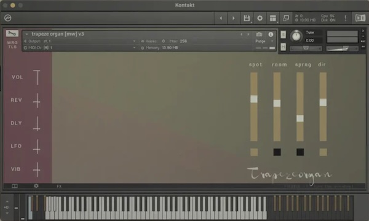Toggle the AUX sends button
This screenshot has height=221, width=369.
point(363,41)
